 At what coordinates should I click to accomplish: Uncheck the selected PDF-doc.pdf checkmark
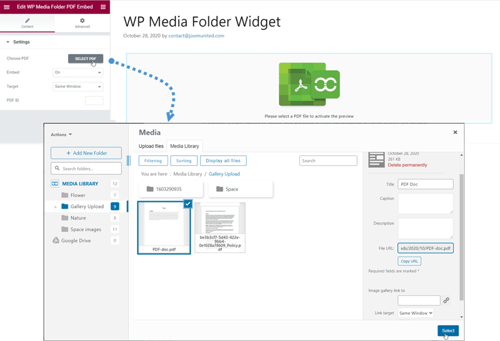point(187,204)
